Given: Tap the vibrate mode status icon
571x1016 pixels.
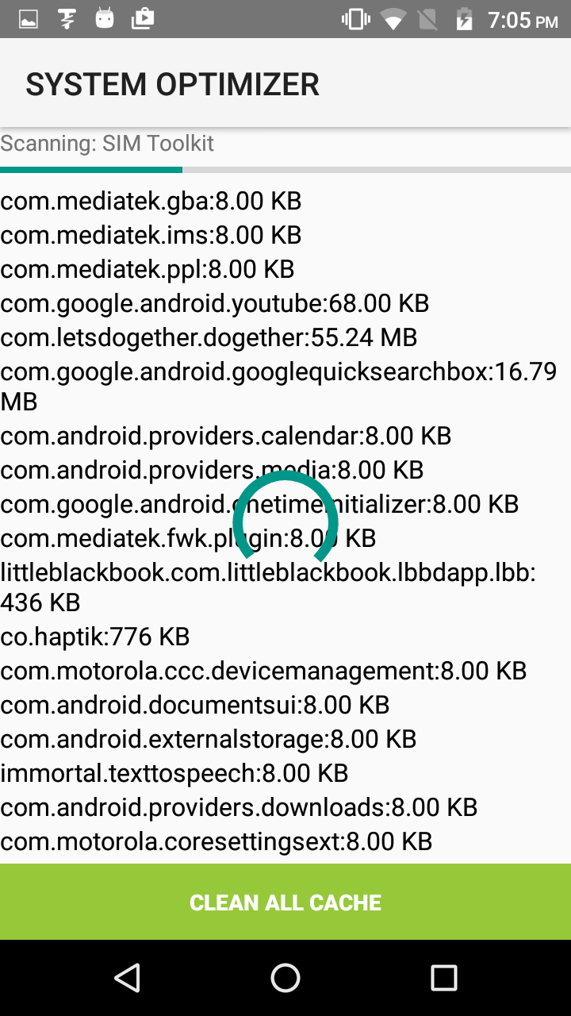Looking at the screenshot, I should 356,19.
